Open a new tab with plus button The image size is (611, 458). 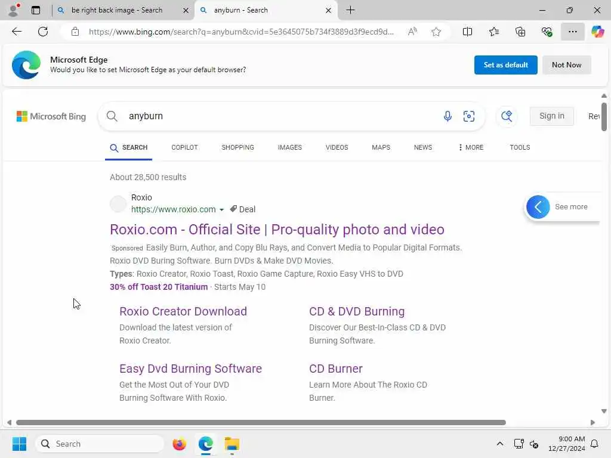[350, 10]
